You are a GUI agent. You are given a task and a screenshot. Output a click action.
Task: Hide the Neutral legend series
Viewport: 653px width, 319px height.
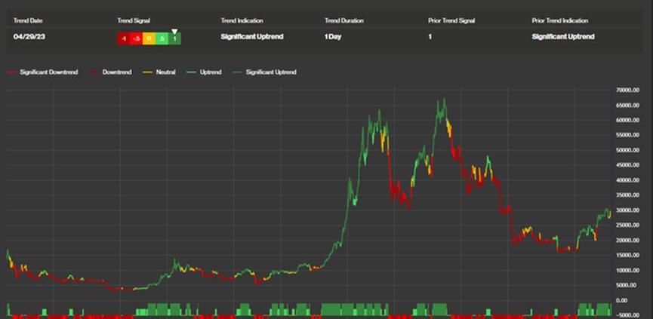tap(165, 72)
